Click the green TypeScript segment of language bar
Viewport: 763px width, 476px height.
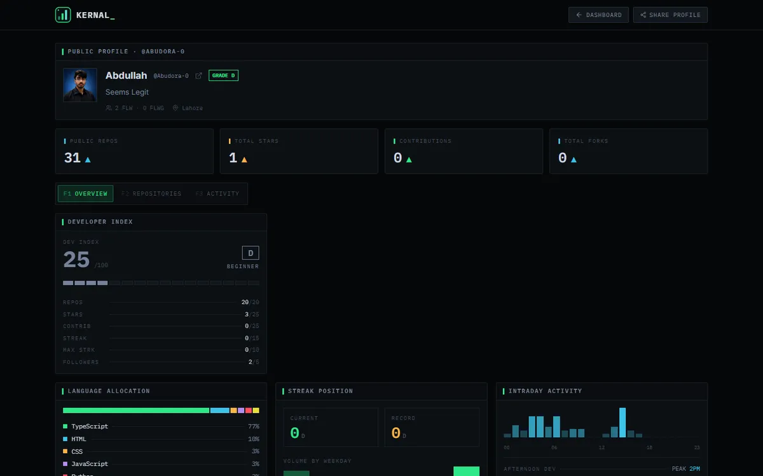tap(136, 411)
